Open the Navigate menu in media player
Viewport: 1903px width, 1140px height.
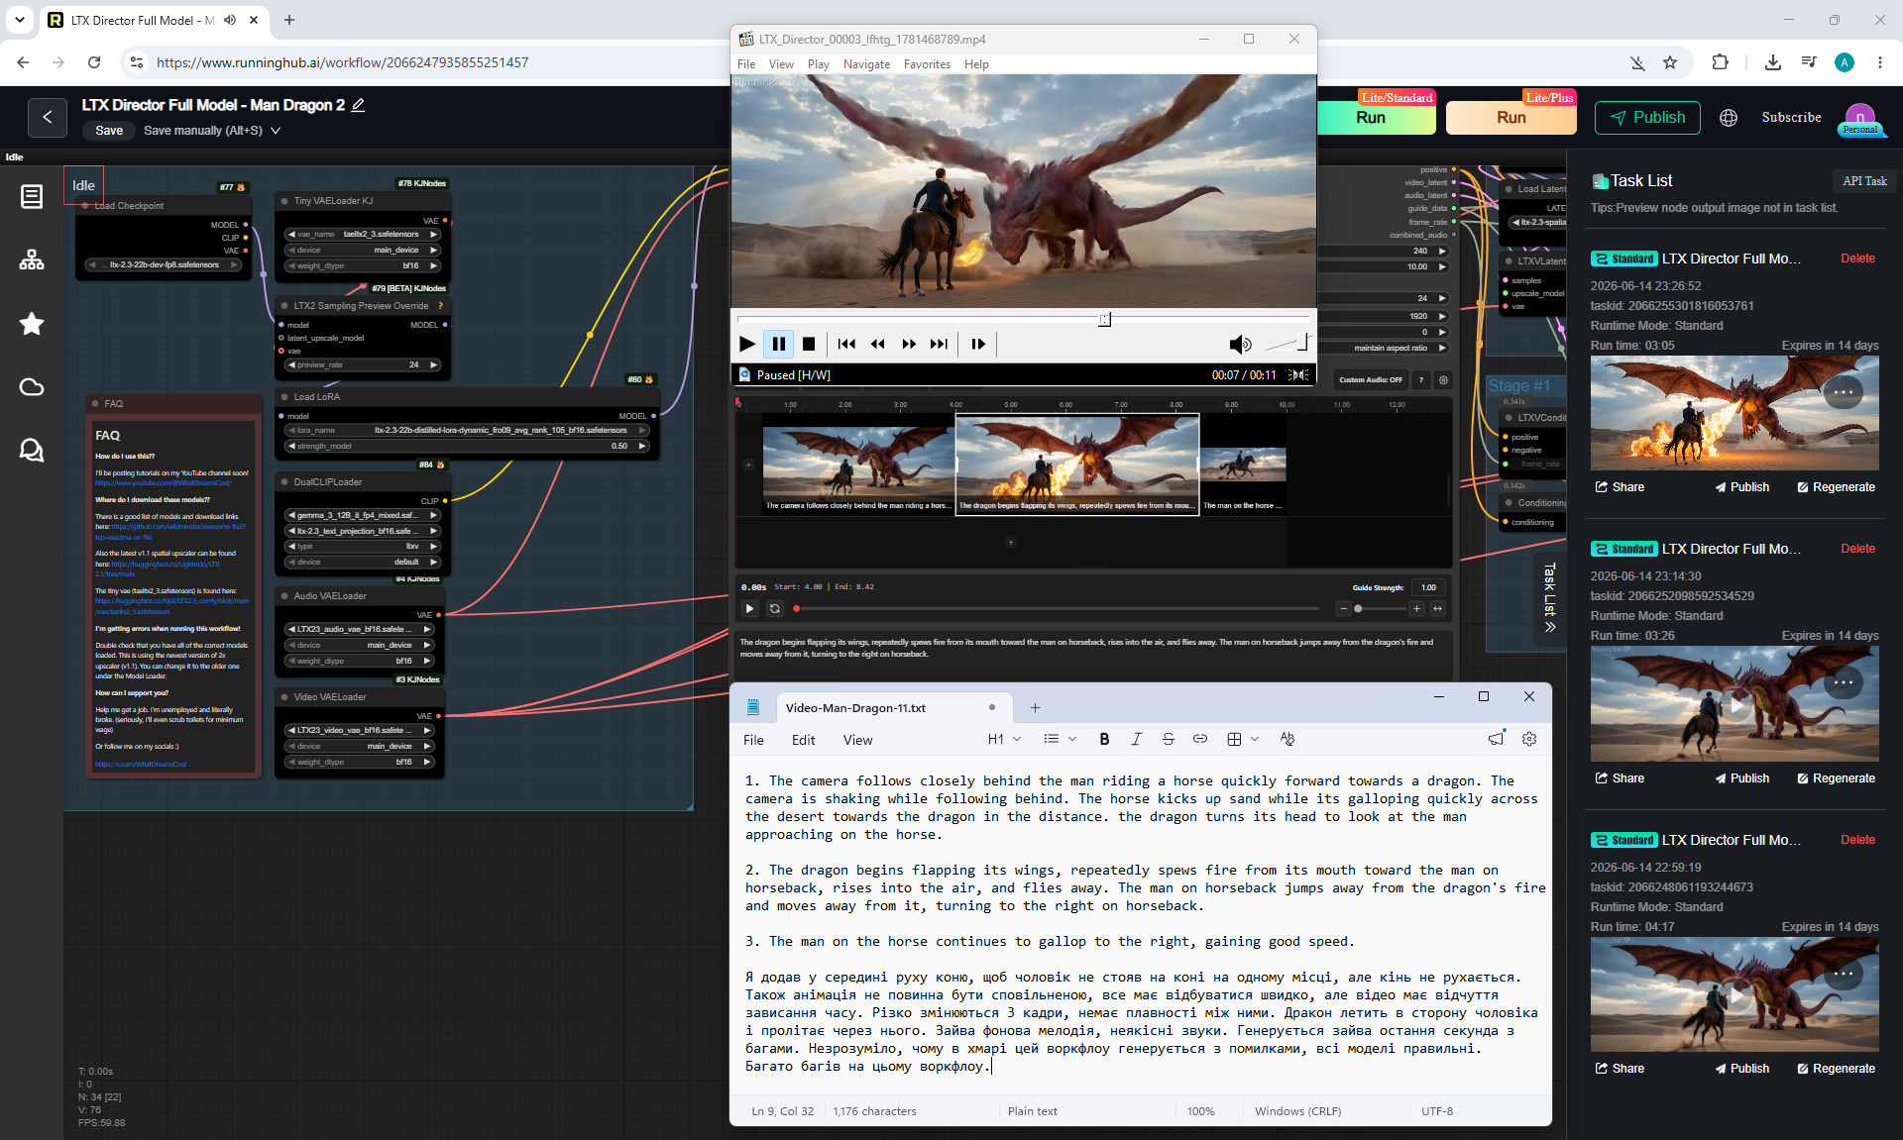866,64
